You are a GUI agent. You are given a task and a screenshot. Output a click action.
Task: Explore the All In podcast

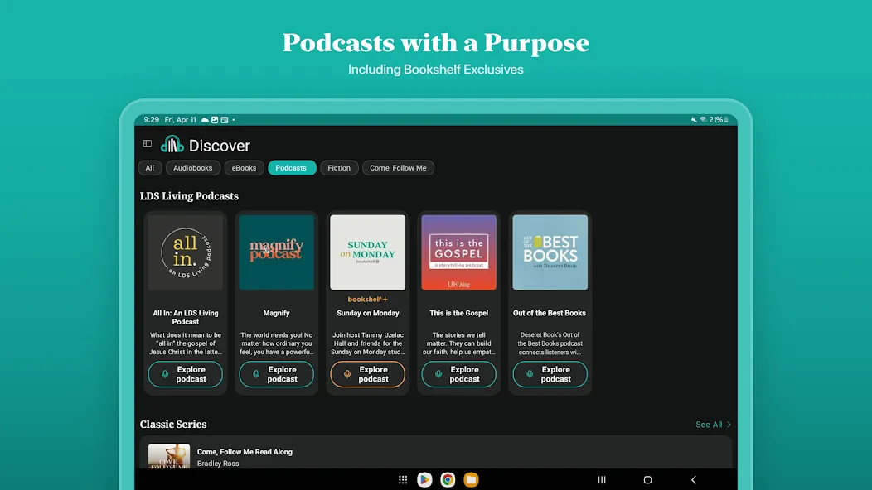[185, 374]
